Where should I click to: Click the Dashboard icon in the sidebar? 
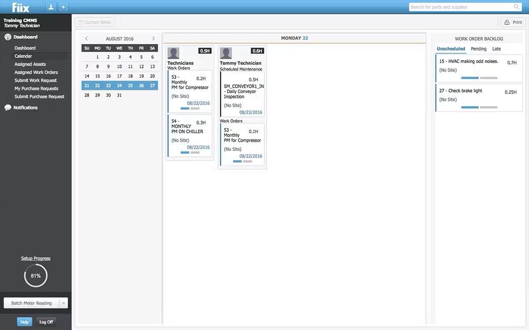[x=6, y=37]
